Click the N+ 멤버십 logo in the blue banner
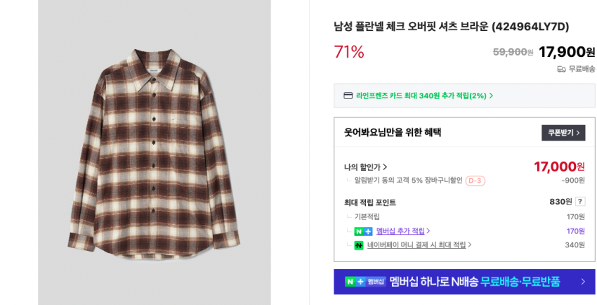The height and width of the screenshot is (305, 597). coord(365,282)
